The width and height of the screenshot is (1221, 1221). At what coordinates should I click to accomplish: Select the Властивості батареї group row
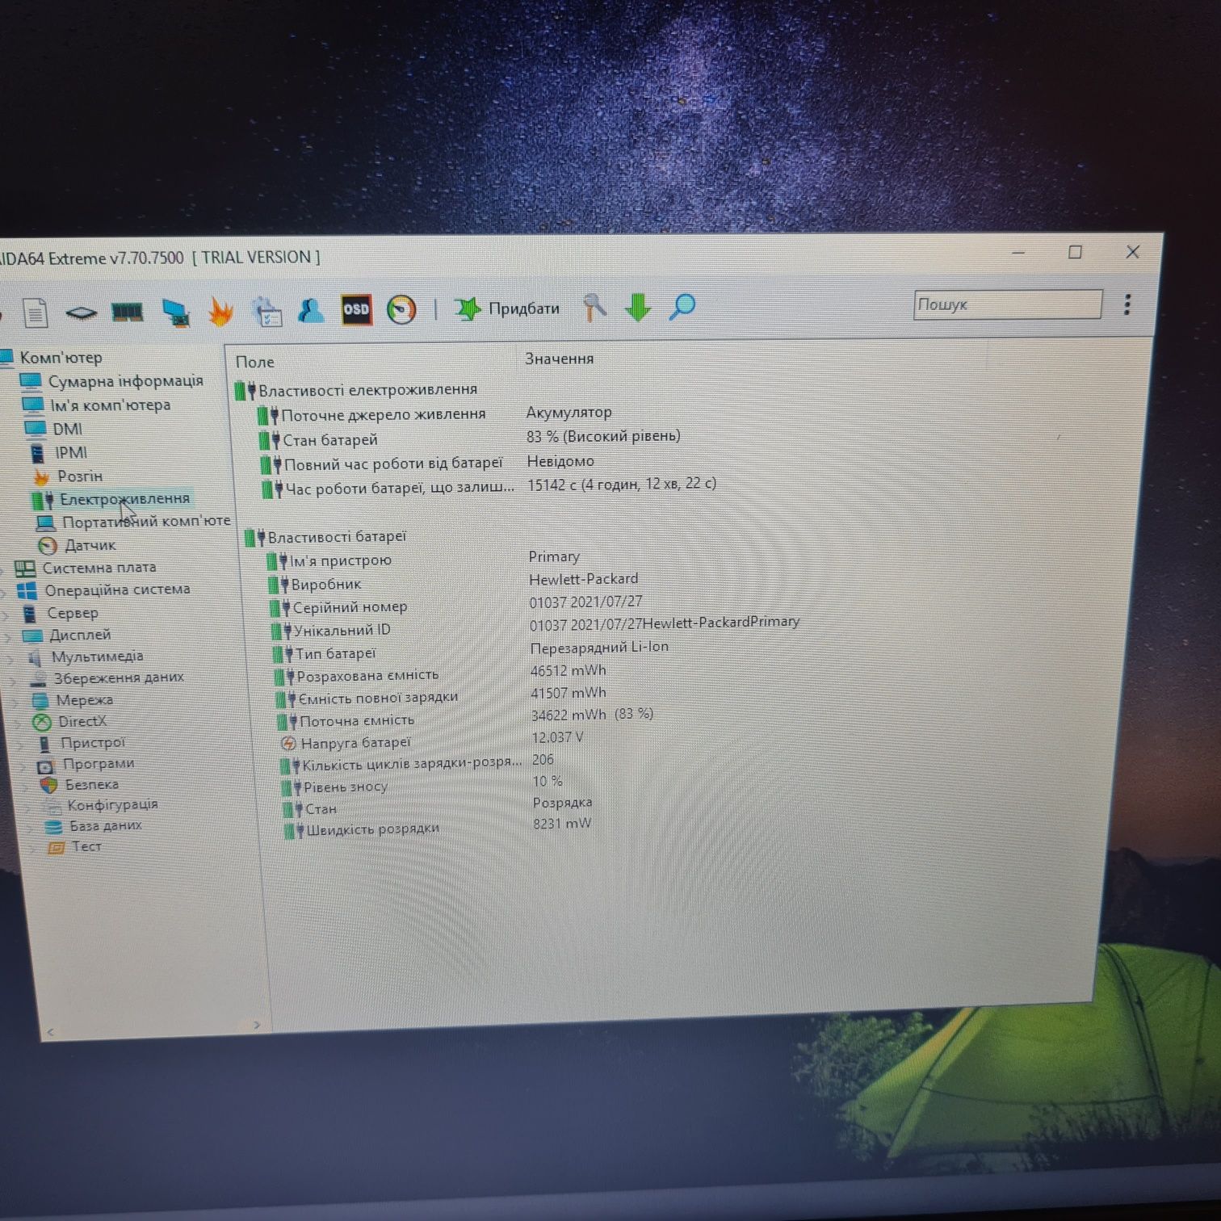[x=325, y=536]
